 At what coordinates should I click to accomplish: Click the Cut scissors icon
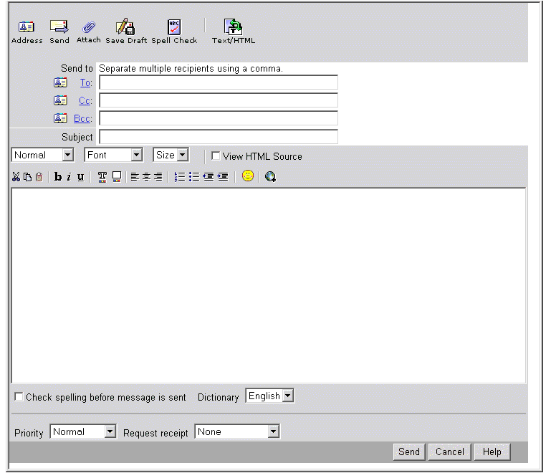tap(16, 177)
